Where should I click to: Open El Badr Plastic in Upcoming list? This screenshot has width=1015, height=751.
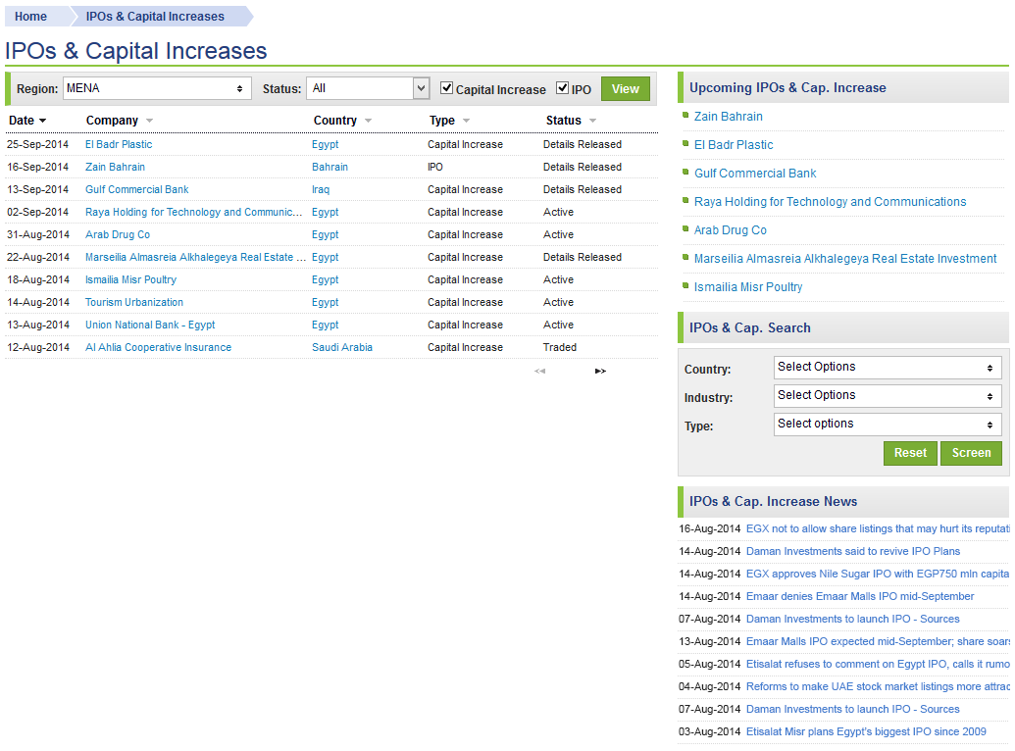click(734, 145)
